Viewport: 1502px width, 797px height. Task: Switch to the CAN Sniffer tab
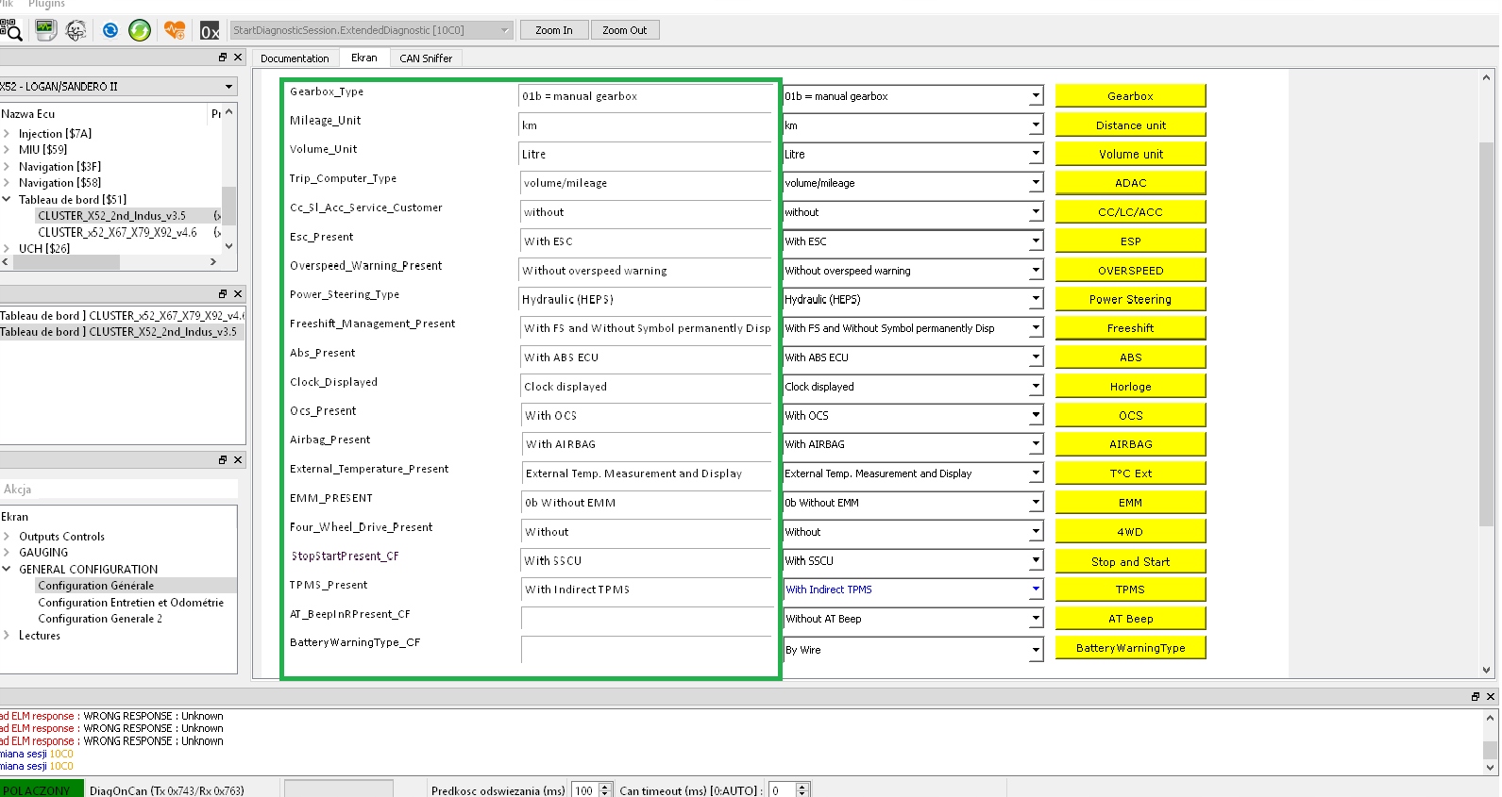426,58
